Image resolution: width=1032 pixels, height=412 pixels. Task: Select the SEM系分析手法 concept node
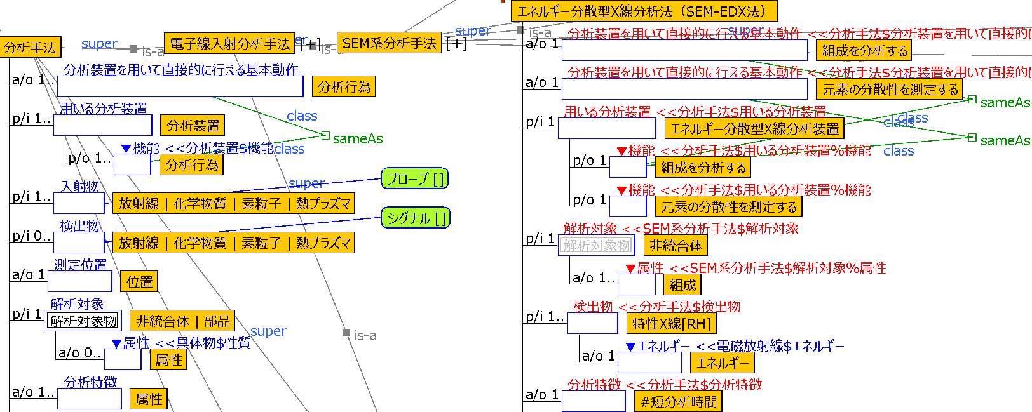[389, 43]
